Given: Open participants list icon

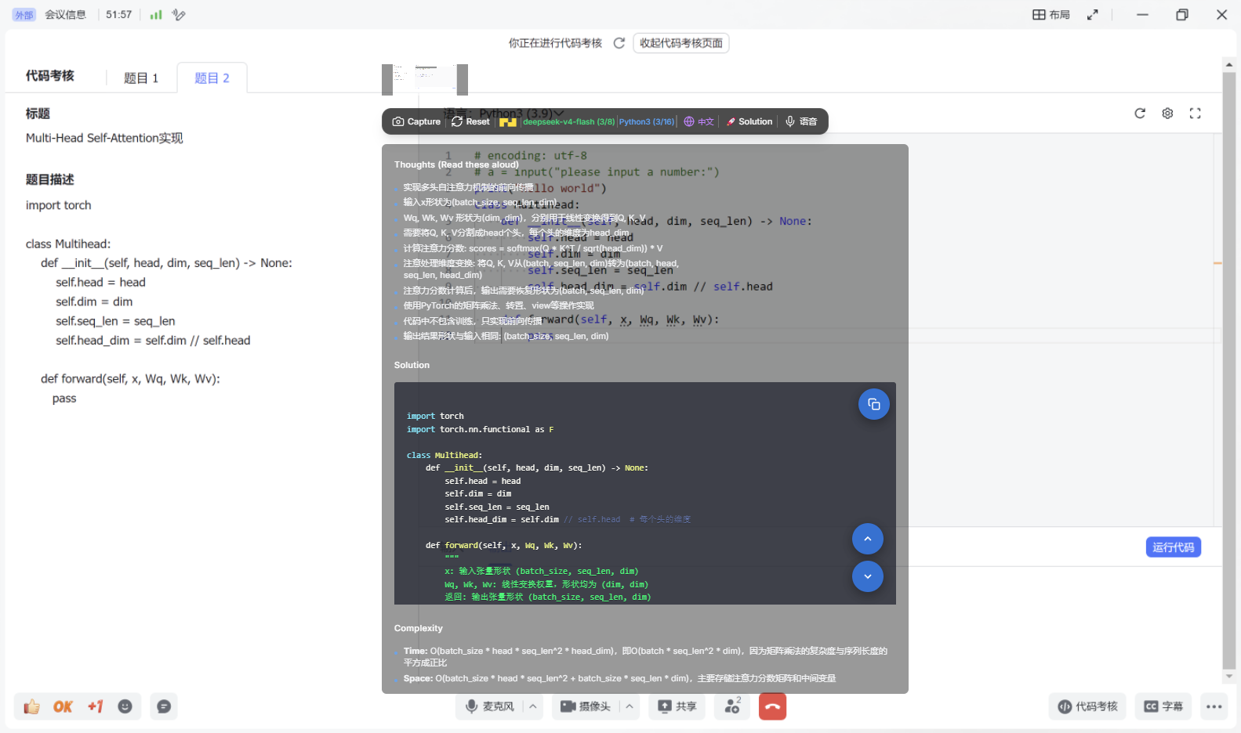Looking at the screenshot, I should 732,706.
